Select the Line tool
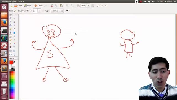177x100 pixels. pyautogui.click(x=14, y=47)
